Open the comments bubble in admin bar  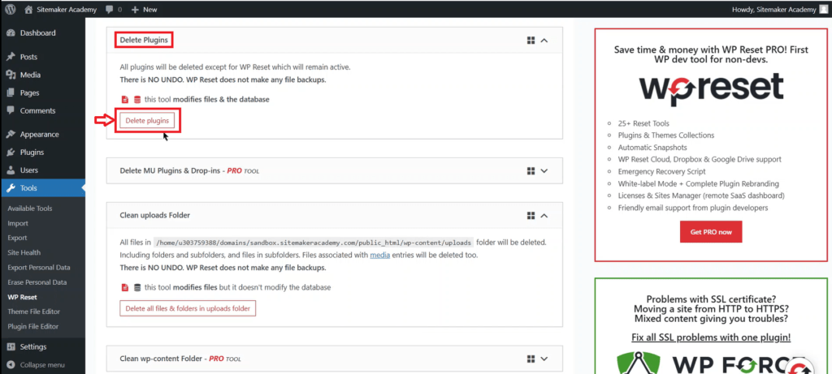(109, 10)
